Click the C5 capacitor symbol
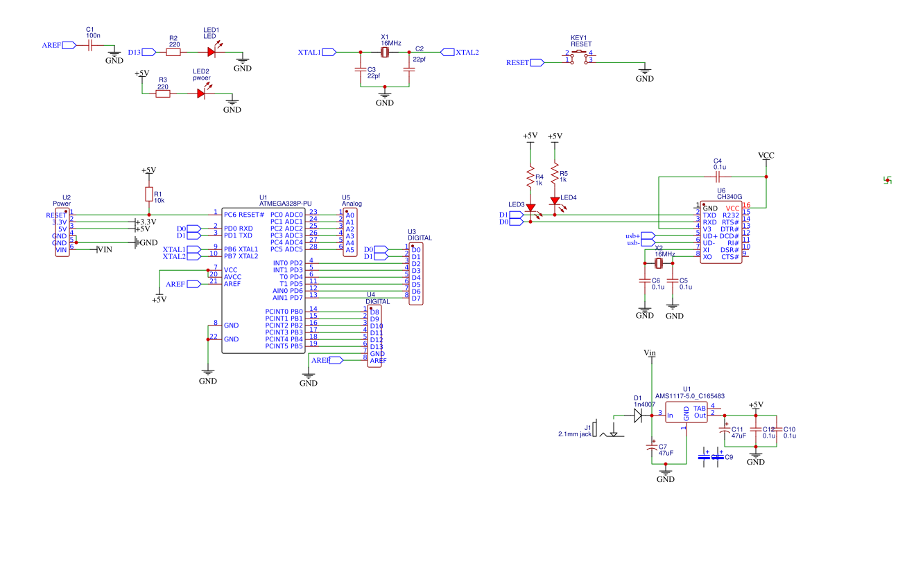The height and width of the screenshot is (572, 898). coord(673,281)
